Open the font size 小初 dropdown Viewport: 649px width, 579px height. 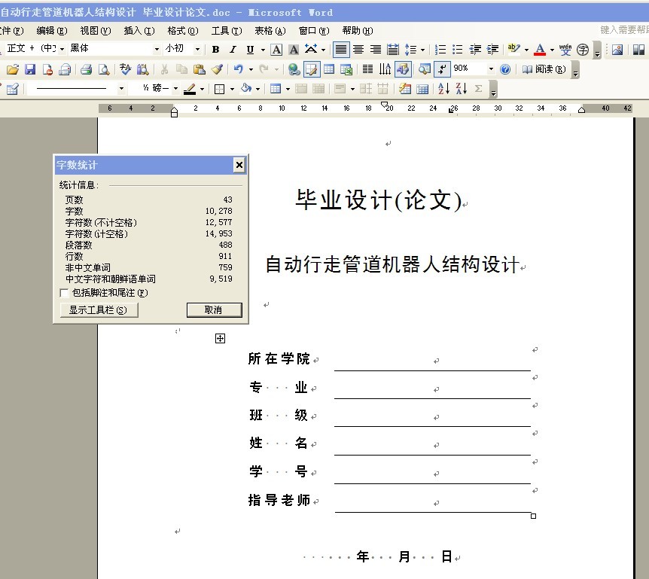coord(197,49)
